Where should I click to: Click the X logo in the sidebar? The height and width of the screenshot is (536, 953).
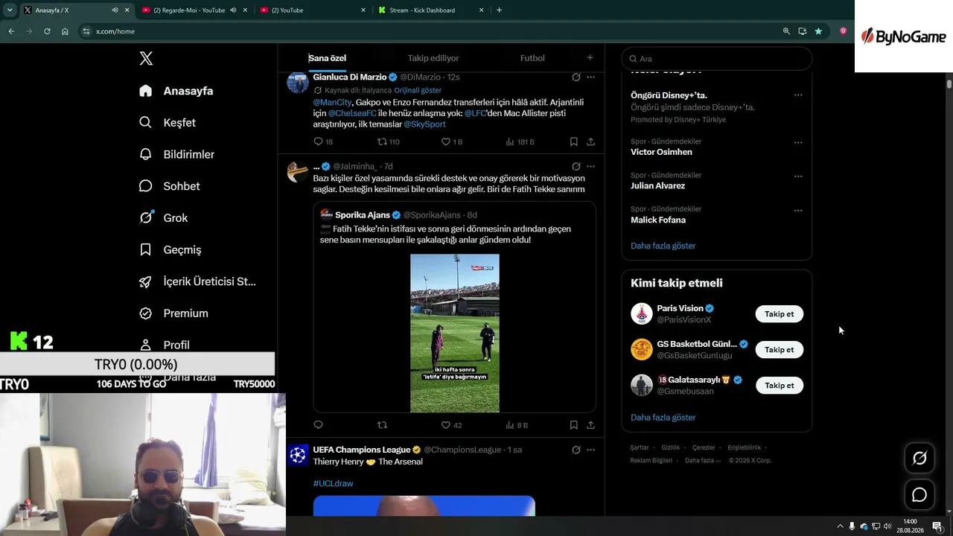[146, 59]
